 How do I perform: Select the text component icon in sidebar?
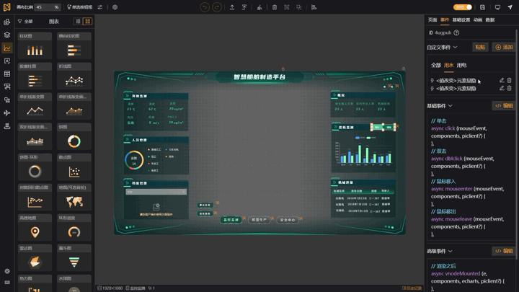pos(7,61)
